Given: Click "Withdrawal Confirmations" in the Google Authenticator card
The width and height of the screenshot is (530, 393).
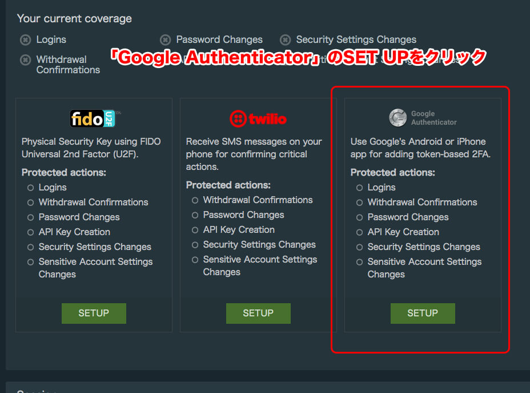Looking at the screenshot, I should [423, 203].
